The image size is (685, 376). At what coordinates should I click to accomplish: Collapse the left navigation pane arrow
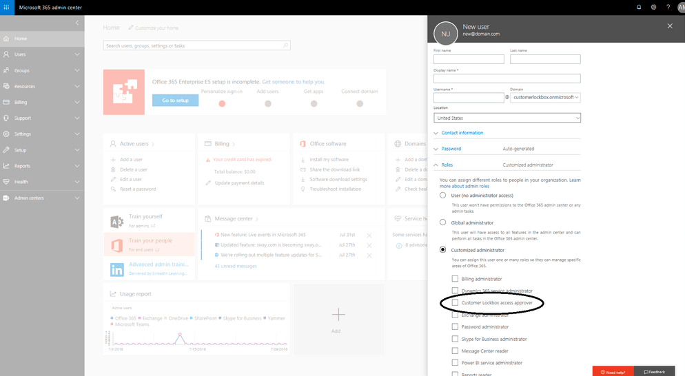point(77,23)
